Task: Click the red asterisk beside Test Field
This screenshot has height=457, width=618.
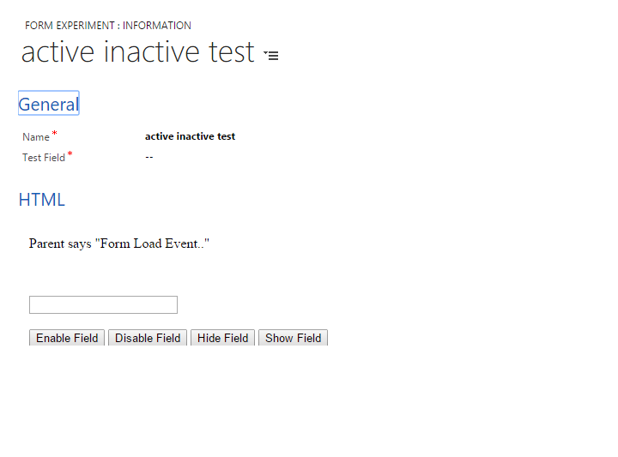Action: click(70, 154)
